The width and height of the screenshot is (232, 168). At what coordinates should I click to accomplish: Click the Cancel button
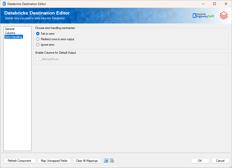click(221, 161)
